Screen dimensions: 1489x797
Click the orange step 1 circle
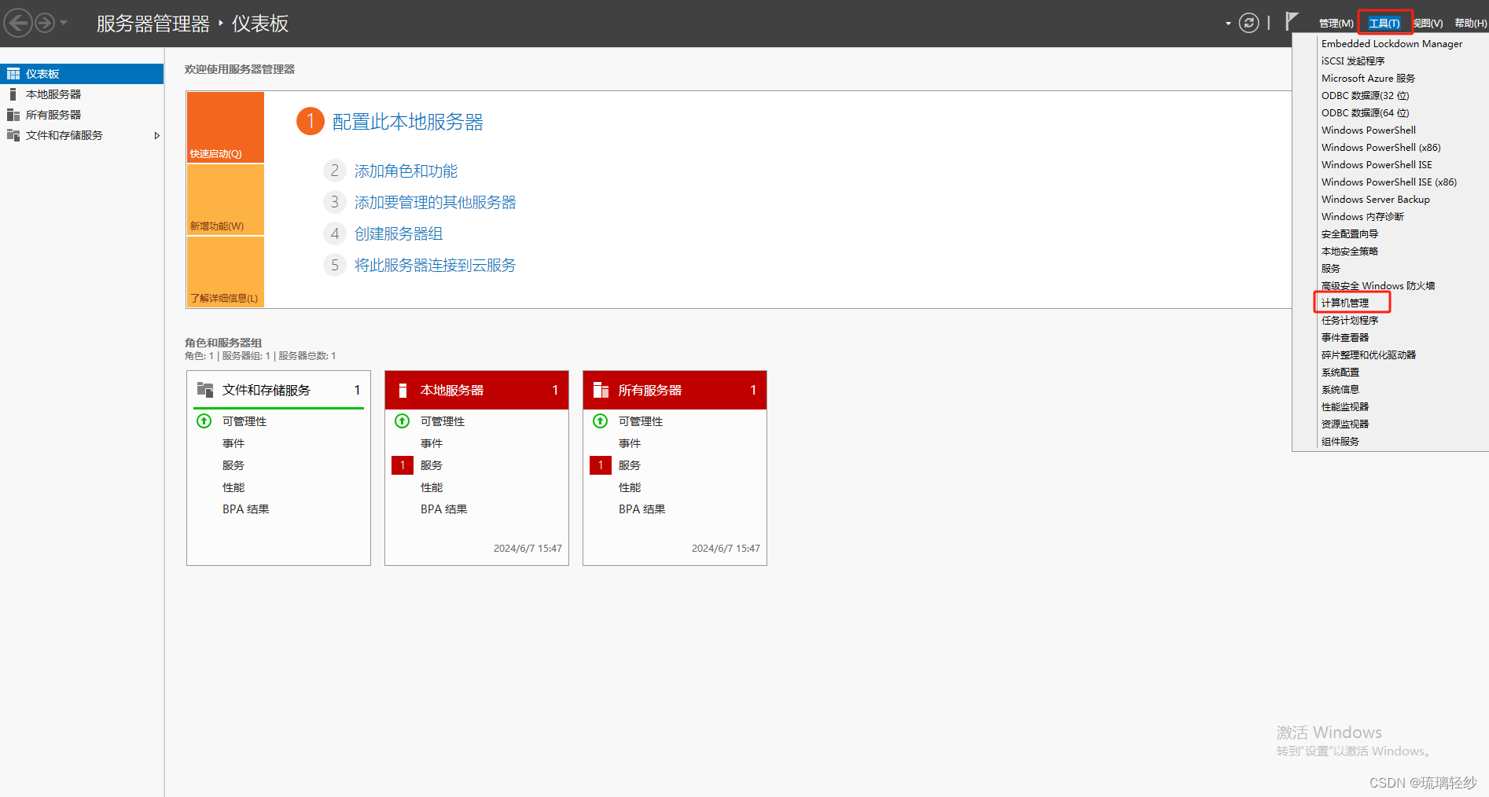point(311,121)
